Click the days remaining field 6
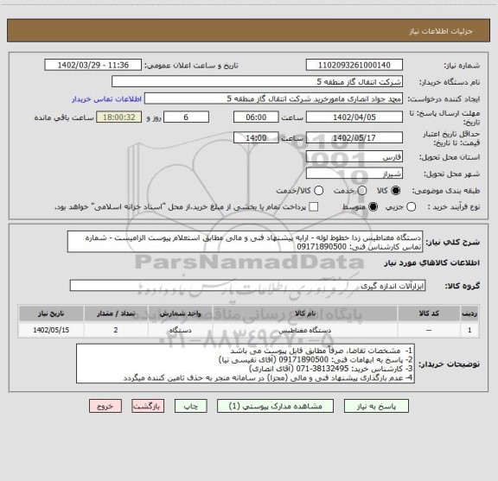 point(186,117)
